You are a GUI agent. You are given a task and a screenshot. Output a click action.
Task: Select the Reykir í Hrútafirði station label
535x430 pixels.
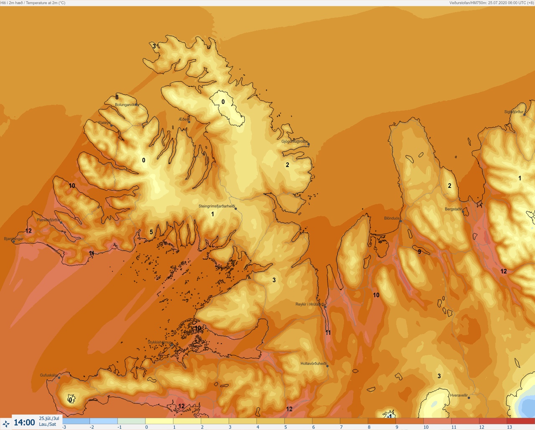pyautogui.click(x=309, y=304)
